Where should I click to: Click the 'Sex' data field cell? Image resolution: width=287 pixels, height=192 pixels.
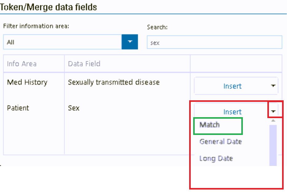74,108
